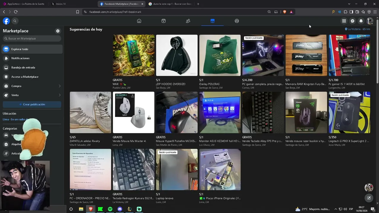Open browser extensions puzzle icon

point(345,12)
